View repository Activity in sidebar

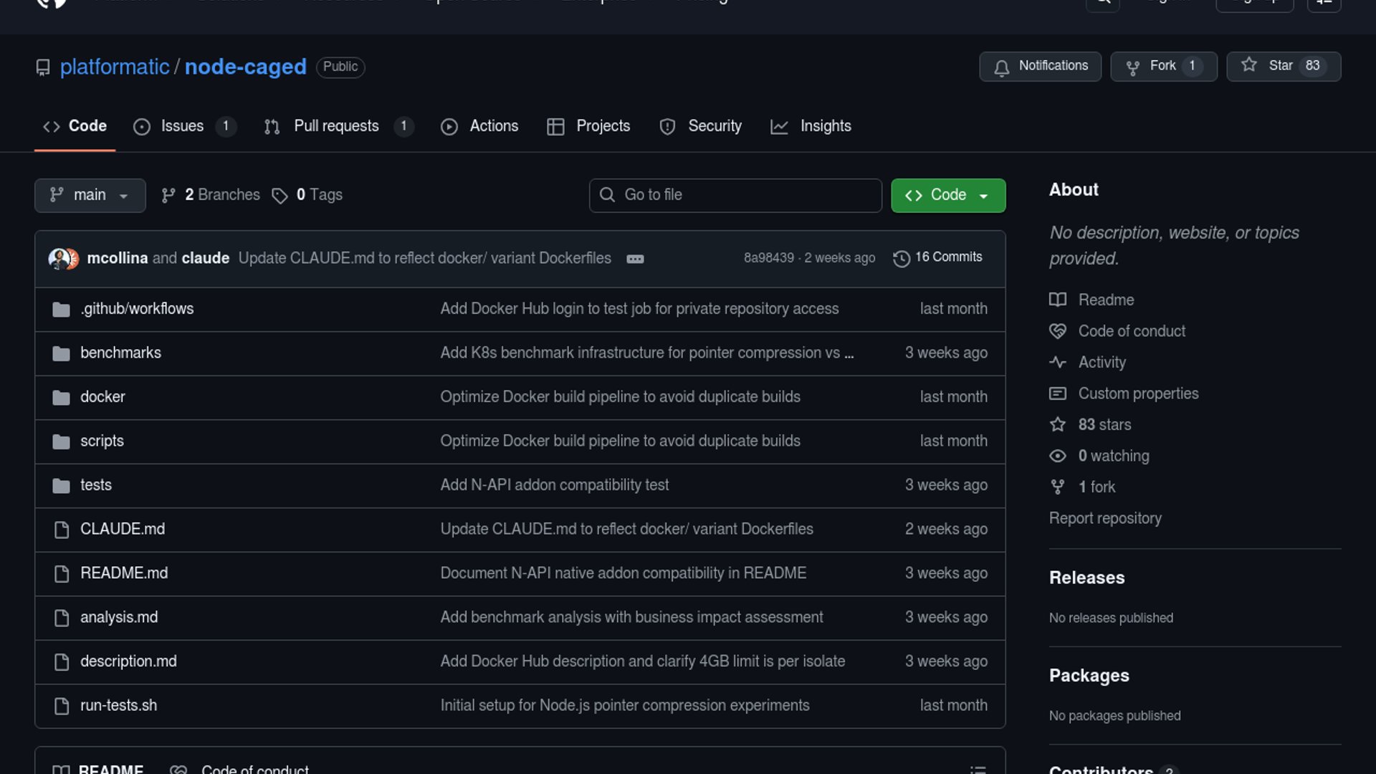[1102, 362]
